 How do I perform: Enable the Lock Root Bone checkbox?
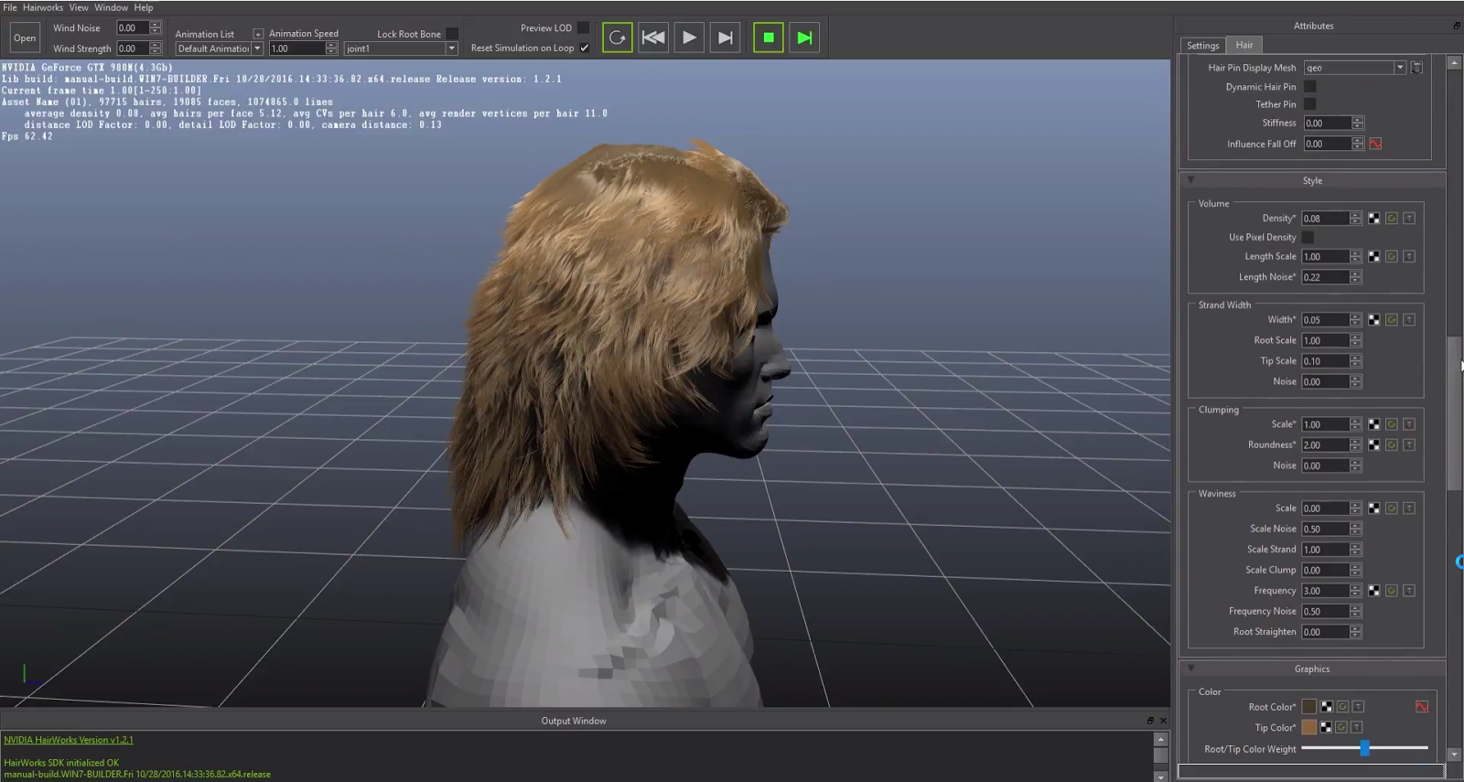pyautogui.click(x=452, y=34)
